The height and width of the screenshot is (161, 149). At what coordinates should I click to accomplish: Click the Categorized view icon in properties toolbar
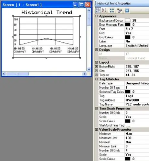point(98,10)
